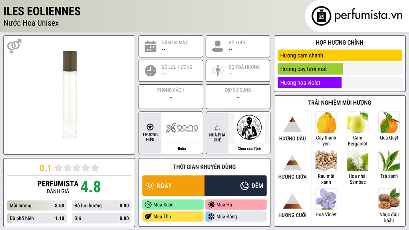
Task: Click the perfumista.vn perfume bottle logo icon
Action: (321, 16)
